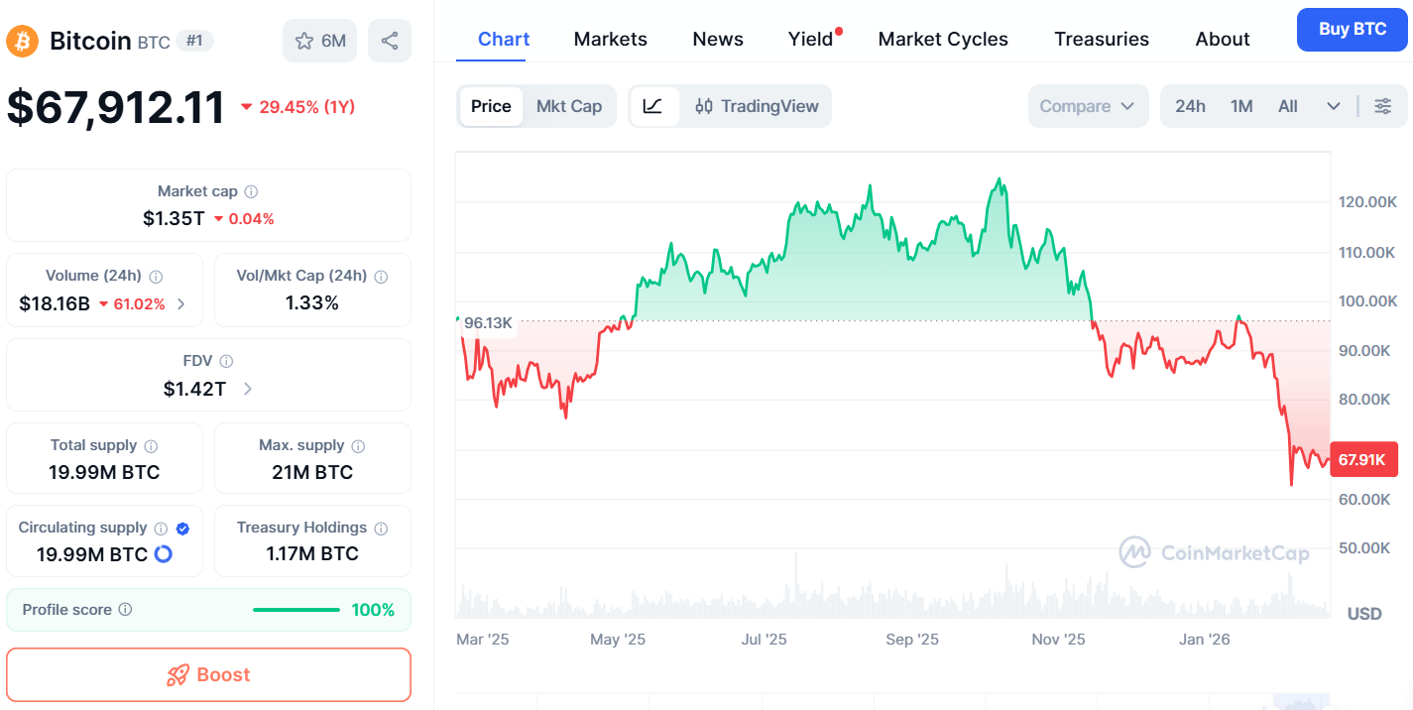This screenshot has width=1413, height=710.
Task: Open the News tab
Action: [x=718, y=39]
